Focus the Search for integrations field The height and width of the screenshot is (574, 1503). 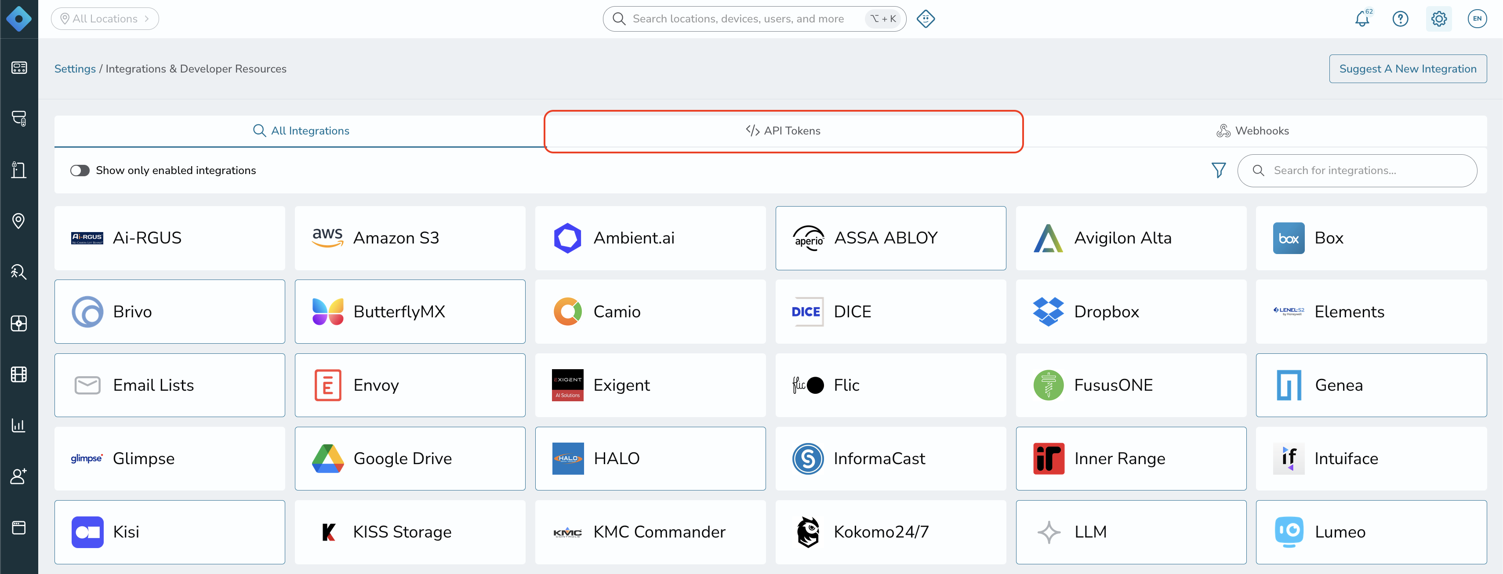[1357, 171]
